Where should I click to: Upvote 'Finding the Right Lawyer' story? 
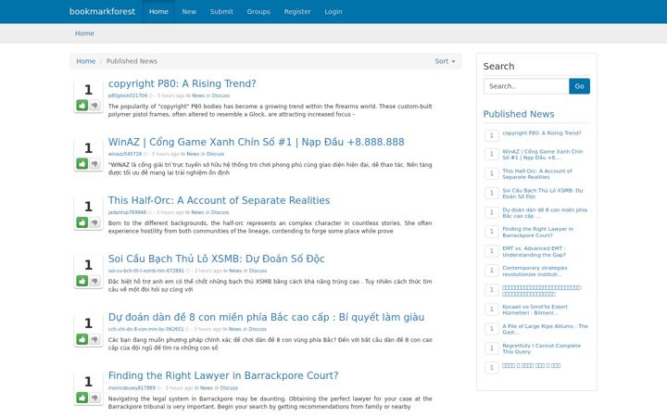click(82, 398)
